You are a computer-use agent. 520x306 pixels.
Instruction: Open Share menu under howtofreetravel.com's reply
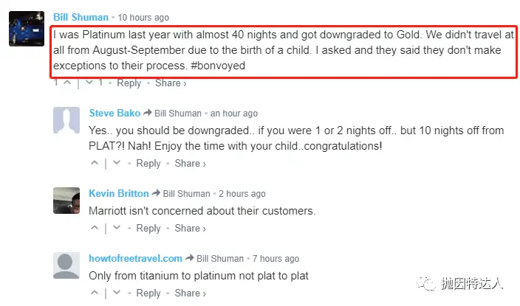point(191,293)
